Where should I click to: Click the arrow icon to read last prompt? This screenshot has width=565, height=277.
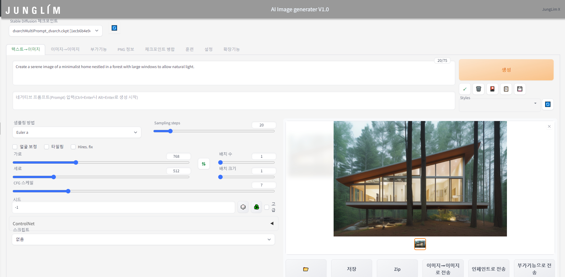coord(465,89)
